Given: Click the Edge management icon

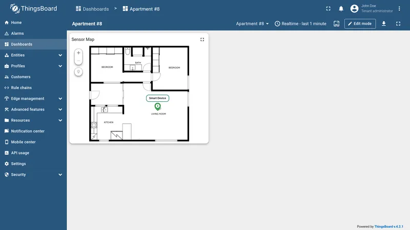Looking at the screenshot, I should coord(7,99).
